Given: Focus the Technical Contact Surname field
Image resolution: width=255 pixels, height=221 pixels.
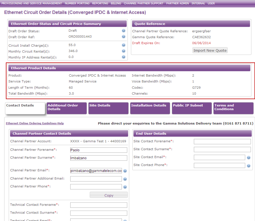Looking at the screenshot, I should [x=98, y=213].
